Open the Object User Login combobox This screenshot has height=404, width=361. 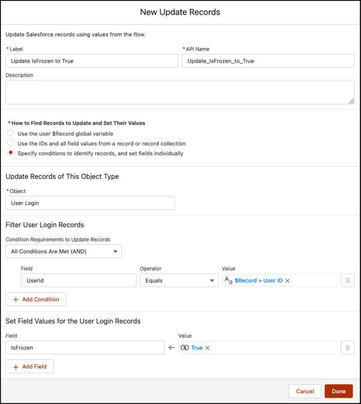pyautogui.click(x=90, y=203)
